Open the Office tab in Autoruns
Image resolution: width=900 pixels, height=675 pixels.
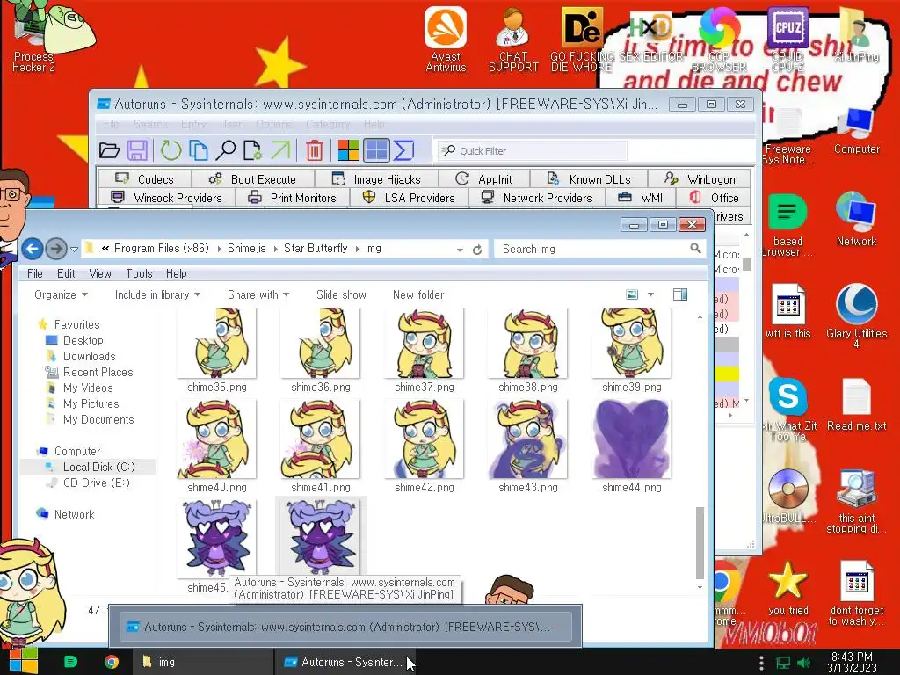pos(714,198)
